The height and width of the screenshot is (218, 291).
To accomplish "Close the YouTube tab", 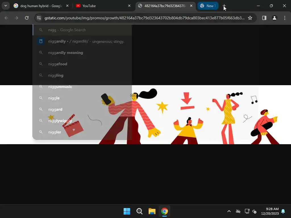I will coord(129,6).
